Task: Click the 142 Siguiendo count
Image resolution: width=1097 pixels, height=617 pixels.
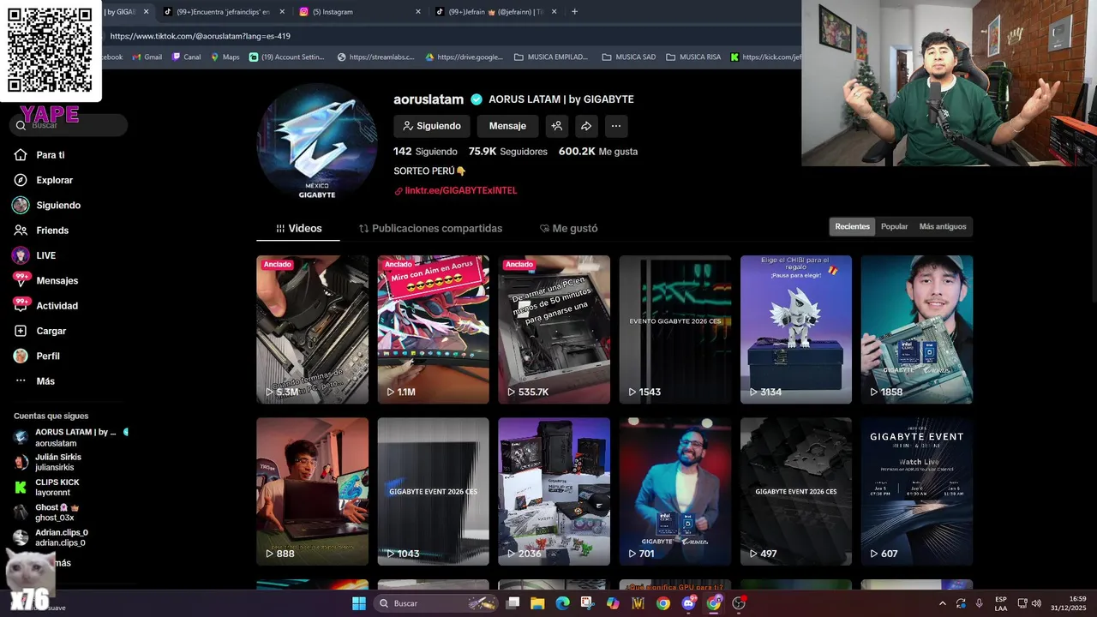Action: pyautogui.click(x=425, y=151)
